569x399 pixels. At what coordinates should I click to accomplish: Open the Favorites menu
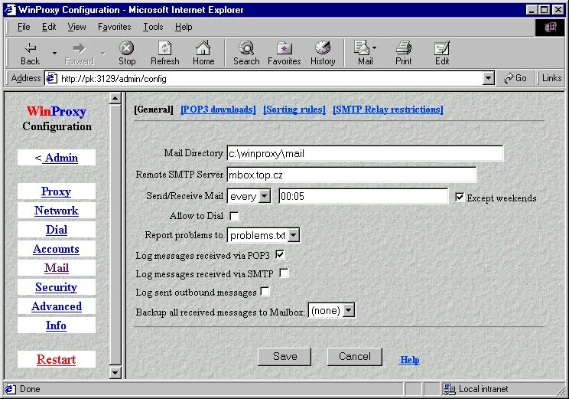tap(114, 27)
